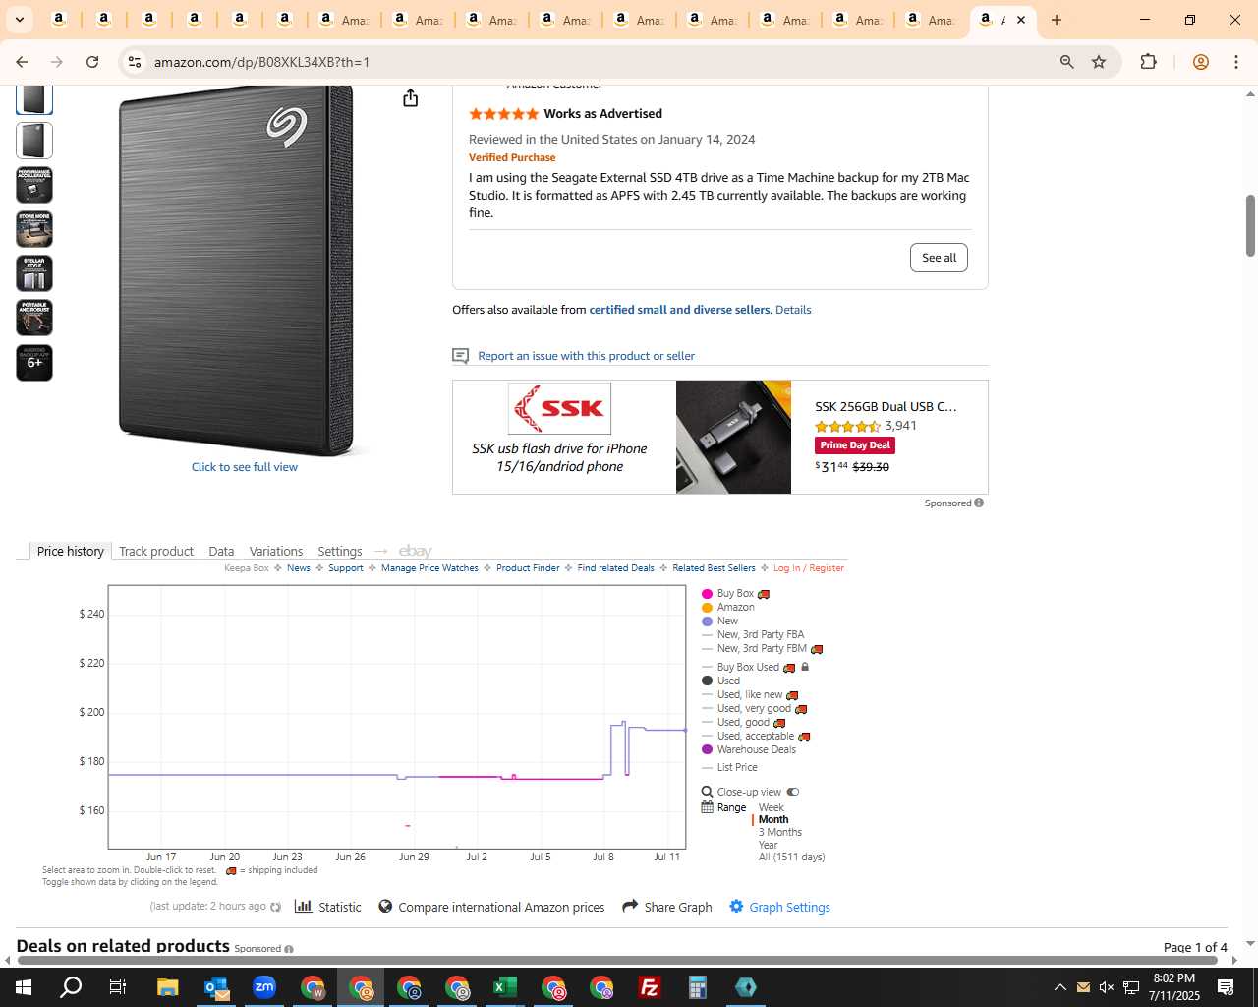The height and width of the screenshot is (1007, 1258).
Task: Open the Variations tab
Action: click(276, 551)
